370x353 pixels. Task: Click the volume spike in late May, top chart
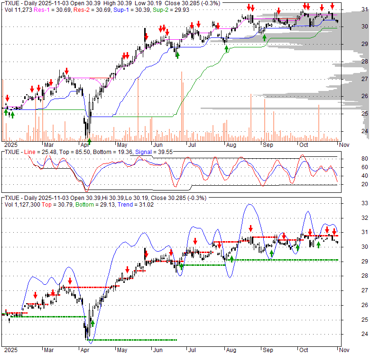(x=138, y=109)
